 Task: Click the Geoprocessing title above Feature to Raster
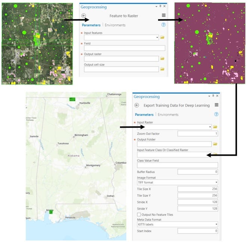pos(93,7)
